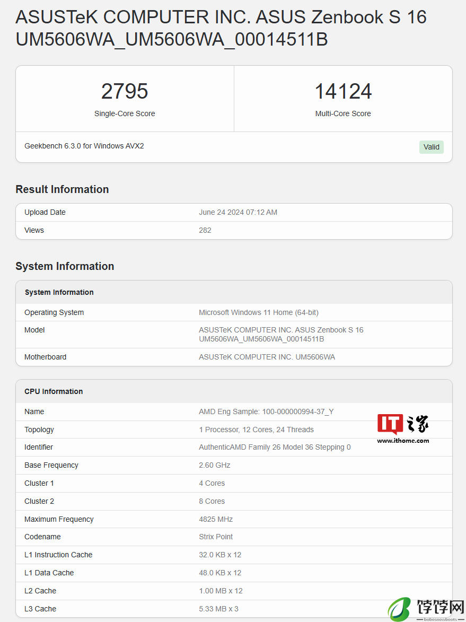Image resolution: width=466 pixels, height=622 pixels.
Task: Click the Upload Date label
Action: pyautogui.click(x=45, y=212)
